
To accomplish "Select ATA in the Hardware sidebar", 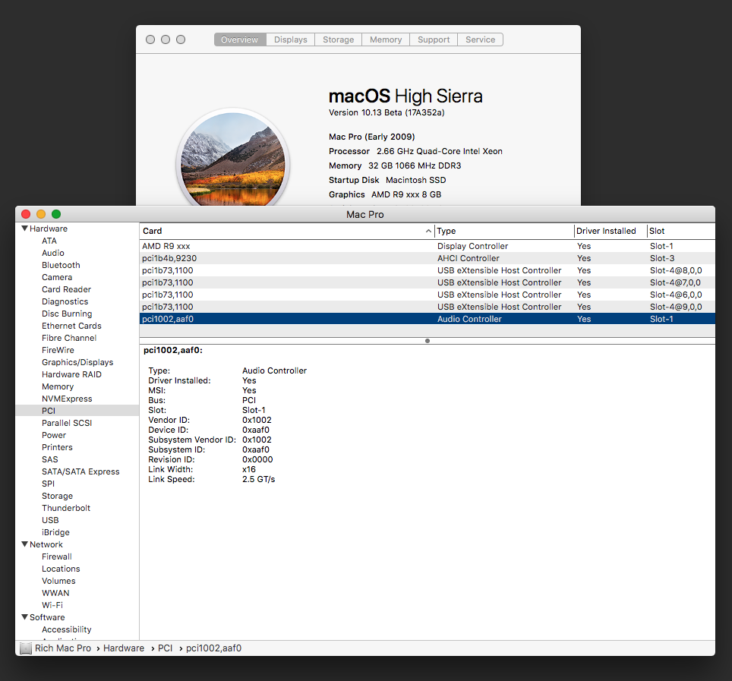I will (x=49, y=241).
